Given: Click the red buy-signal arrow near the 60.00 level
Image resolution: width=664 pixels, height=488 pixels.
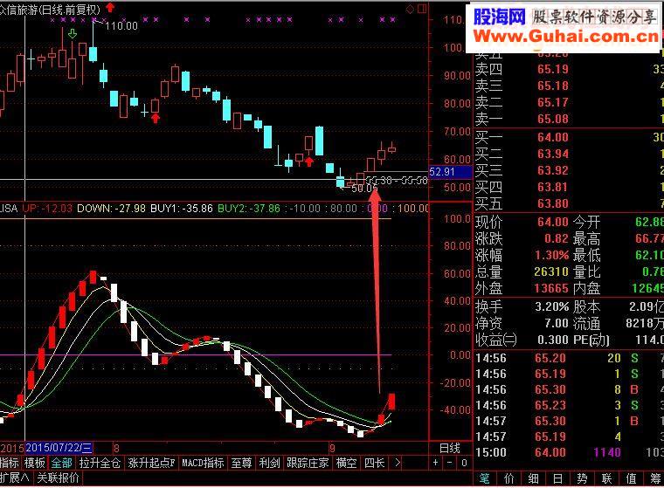Looking at the screenshot, I should 309,162.
